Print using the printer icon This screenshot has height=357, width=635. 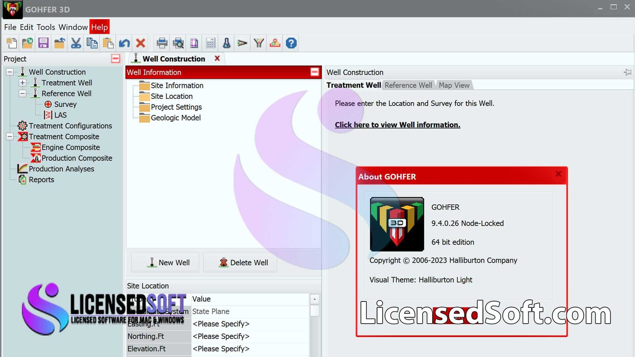coord(162,43)
